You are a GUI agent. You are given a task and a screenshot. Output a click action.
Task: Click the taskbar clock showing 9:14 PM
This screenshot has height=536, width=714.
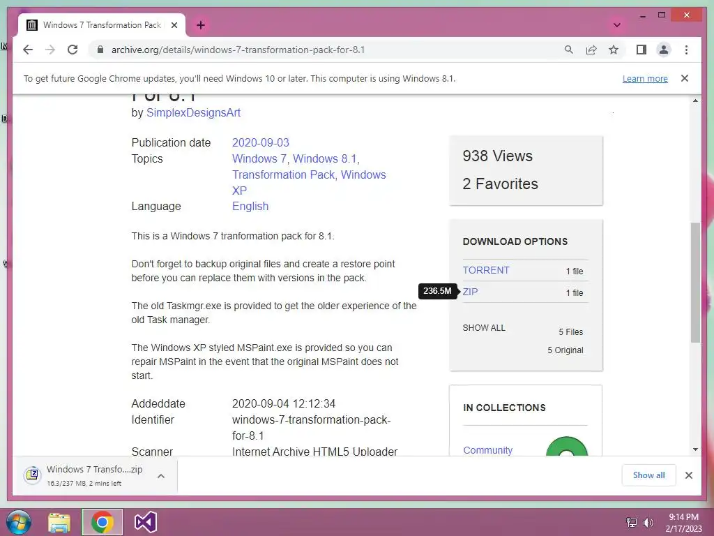click(x=683, y=523)
